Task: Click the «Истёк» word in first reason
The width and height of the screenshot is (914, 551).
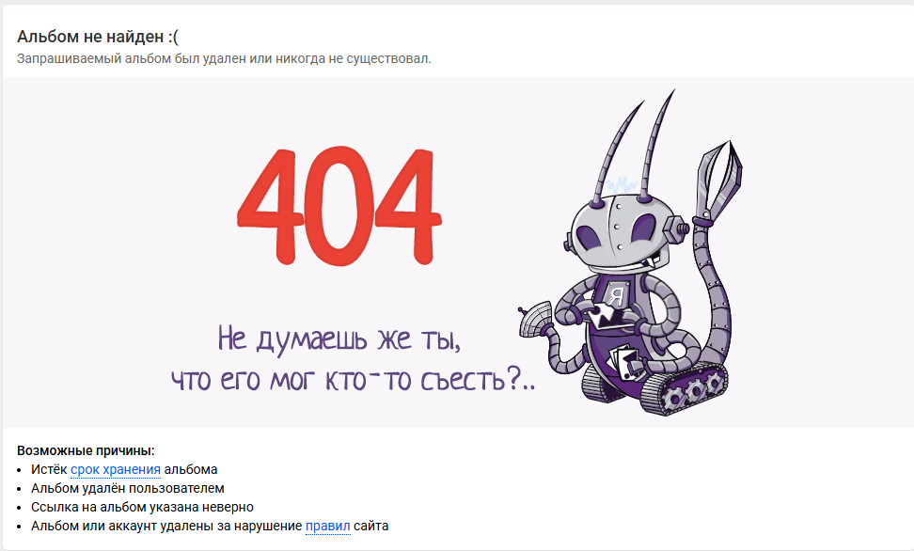Action: point(49,469)
